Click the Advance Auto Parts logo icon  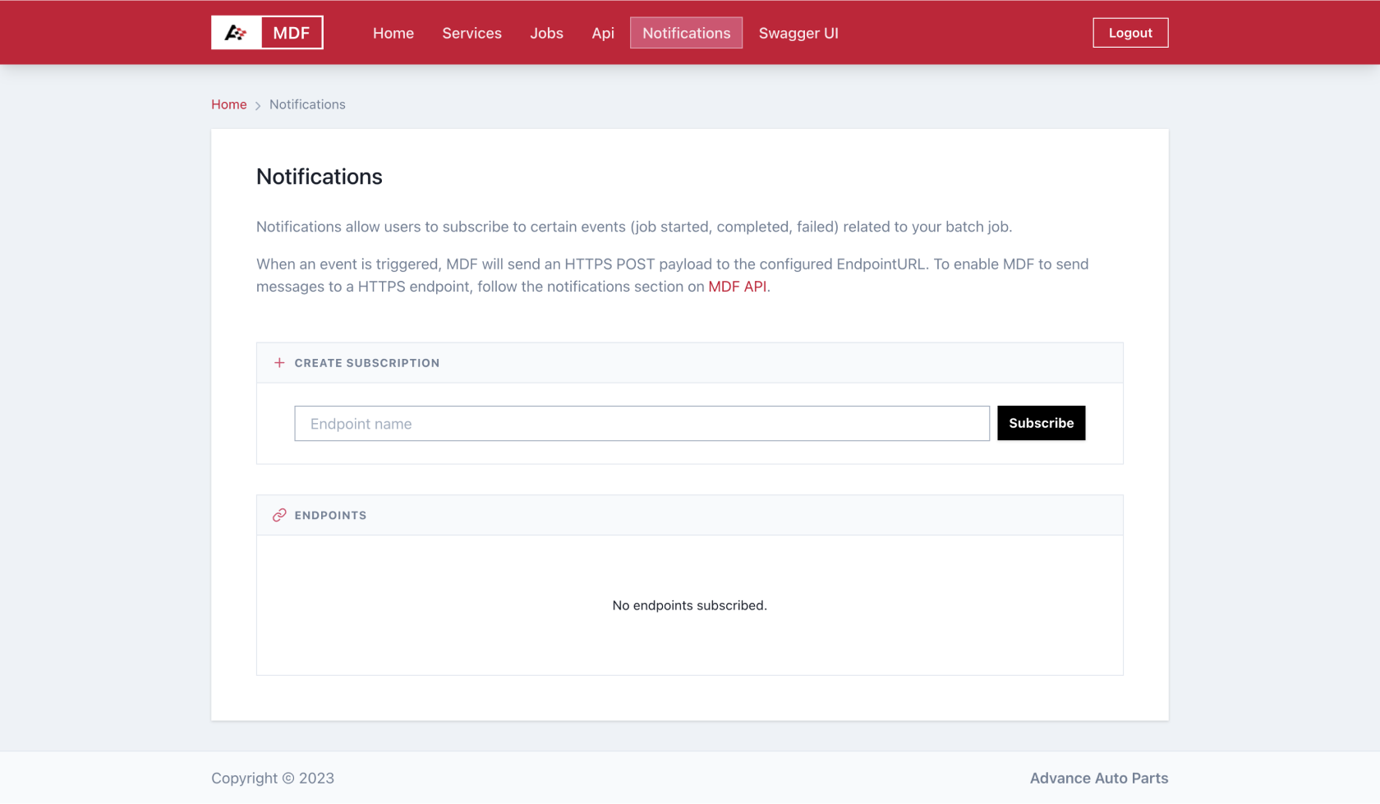237,33
